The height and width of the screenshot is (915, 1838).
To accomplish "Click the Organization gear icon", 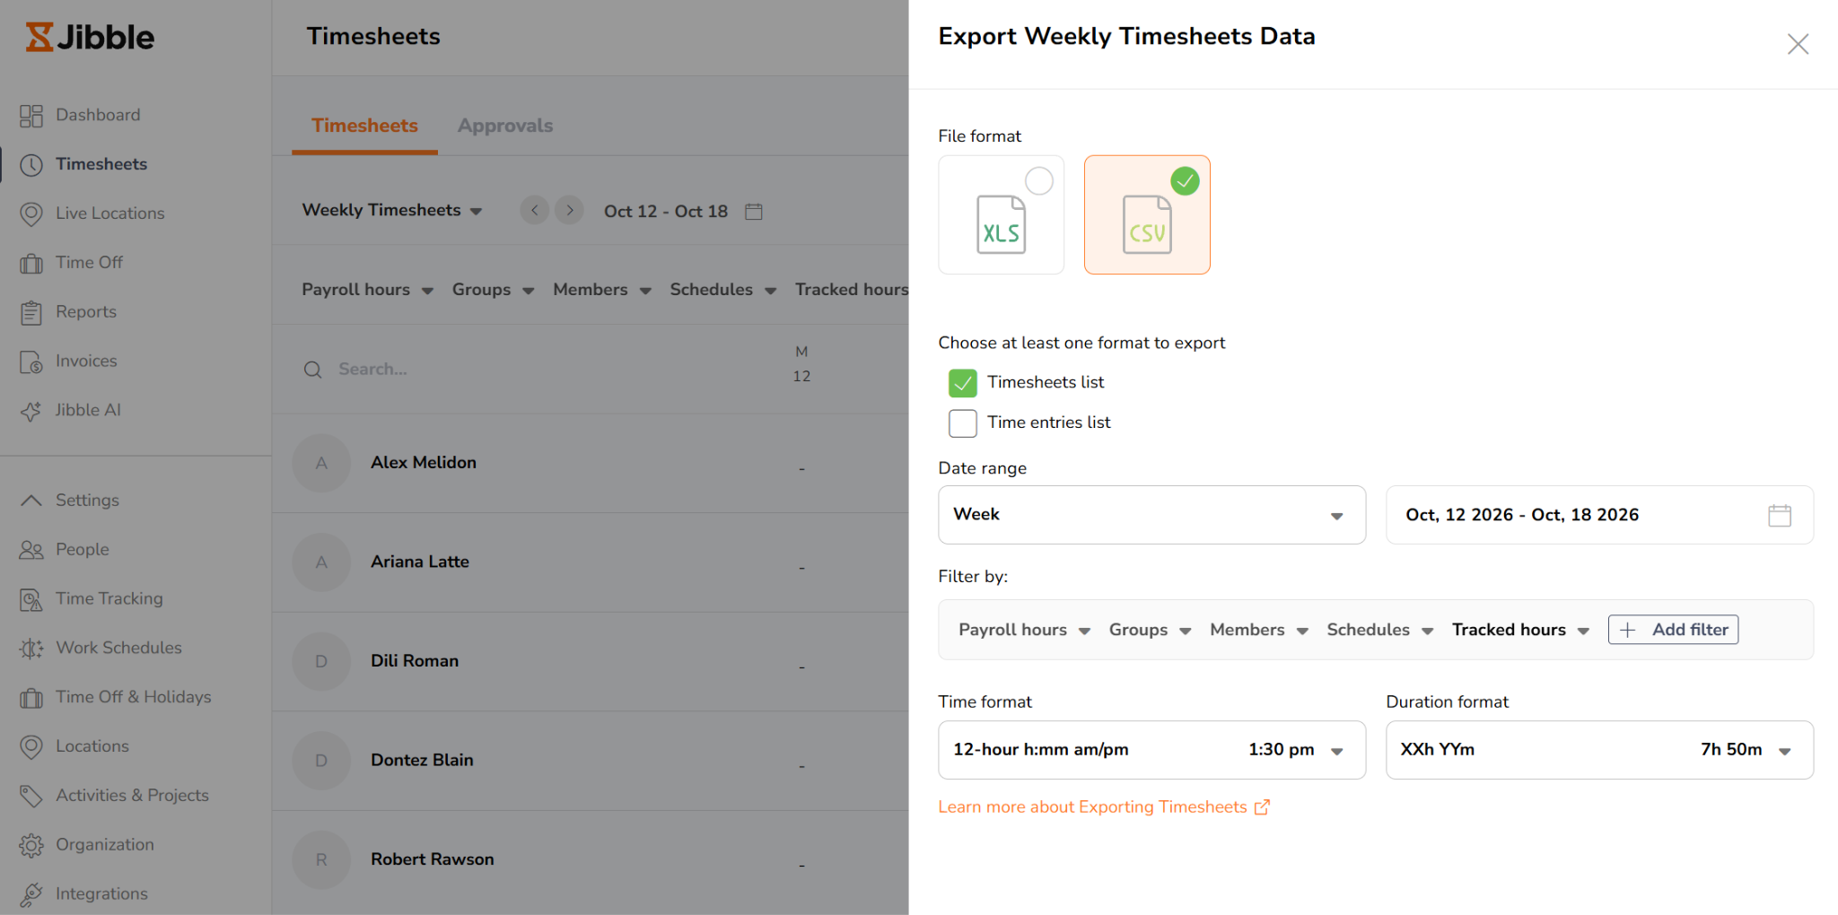I will pyautogui.click(x=31, y=845).
